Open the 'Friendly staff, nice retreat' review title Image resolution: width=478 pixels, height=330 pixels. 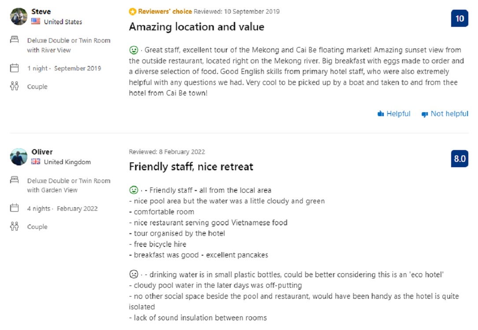[191, 167]
